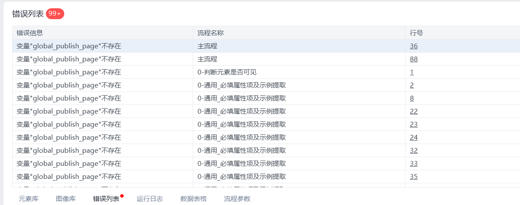Switch to the 图像库 tab
The height and width of the screenshot is (205, 520).
pos(66,199)
